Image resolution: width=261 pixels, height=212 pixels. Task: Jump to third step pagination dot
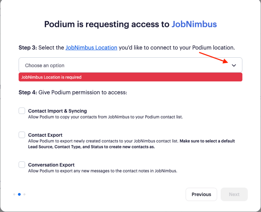[24, 195]
